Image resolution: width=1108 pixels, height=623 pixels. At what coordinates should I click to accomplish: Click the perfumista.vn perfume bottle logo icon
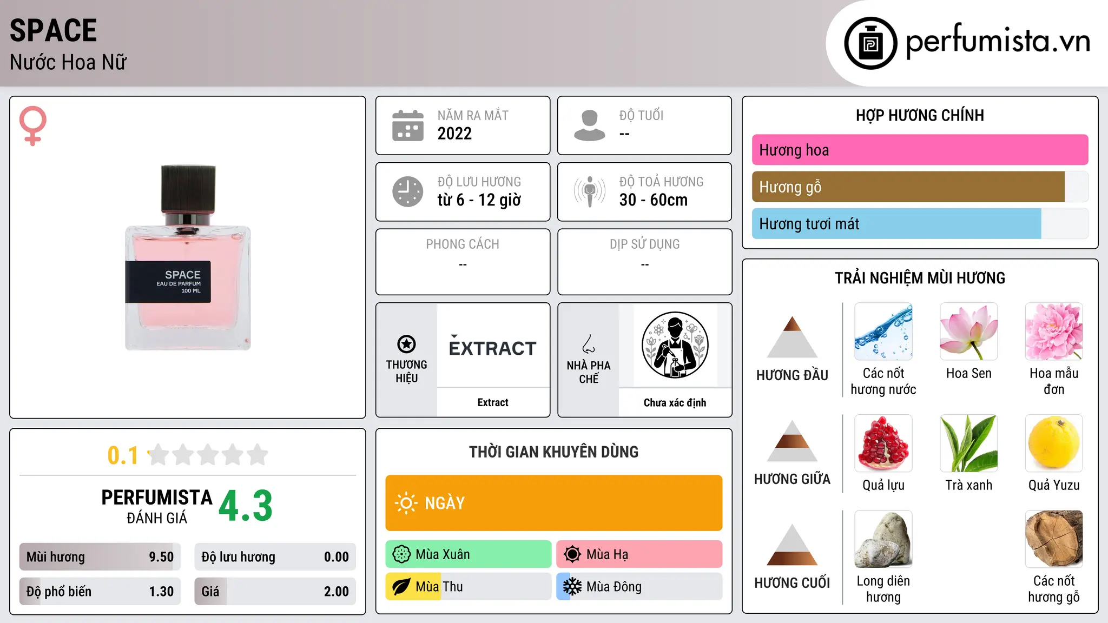click(870, 43)
